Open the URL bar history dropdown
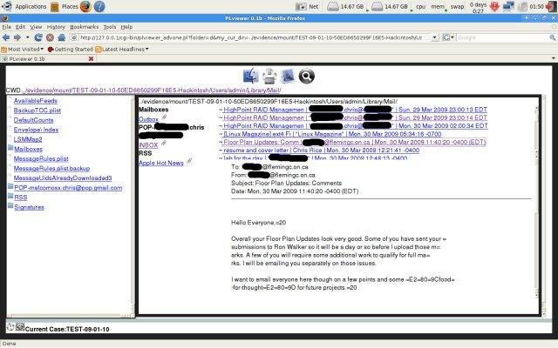Viewport: 558px width, 348px height. tap(435, 37)
